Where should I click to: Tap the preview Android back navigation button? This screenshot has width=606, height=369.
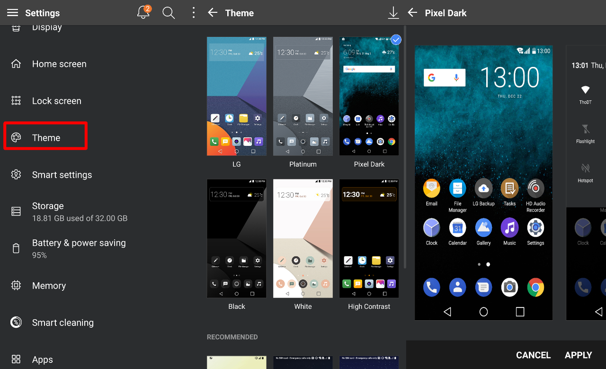(447, 311)
